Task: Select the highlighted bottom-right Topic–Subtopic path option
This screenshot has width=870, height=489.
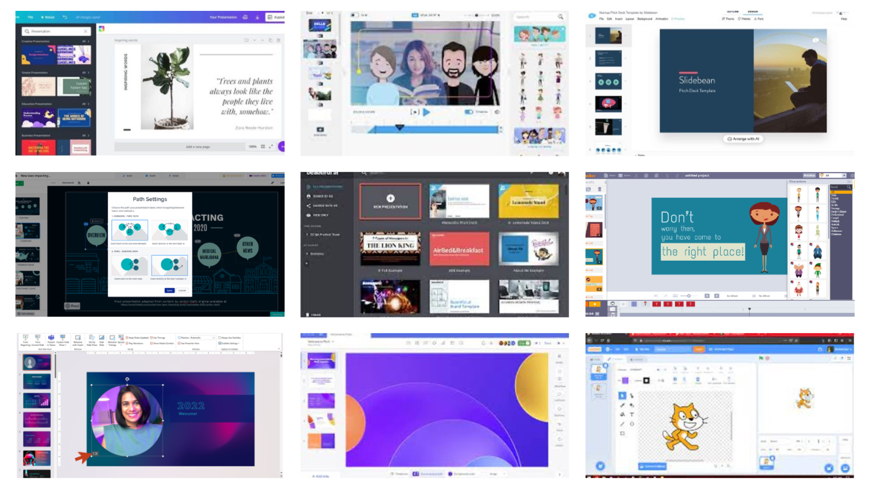Action: (169, 265)
